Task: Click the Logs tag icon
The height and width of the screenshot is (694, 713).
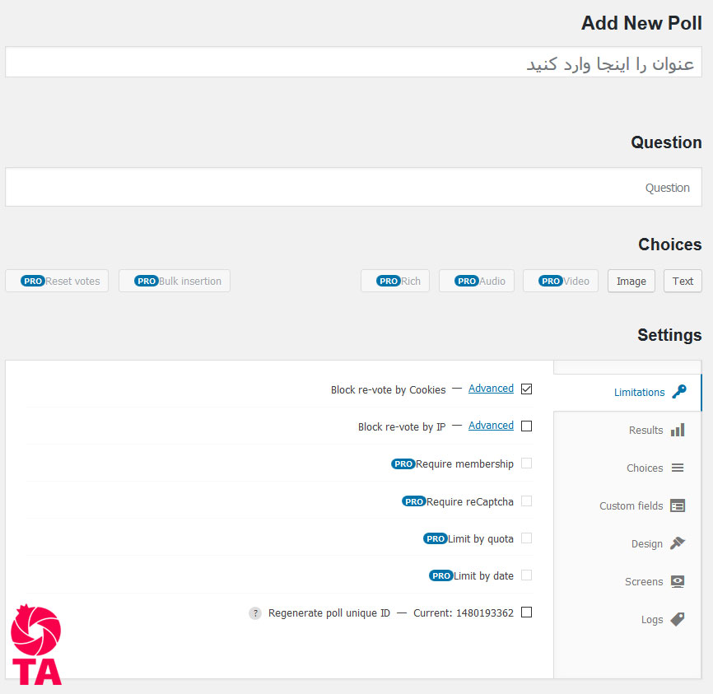Action: coord(678,619)
